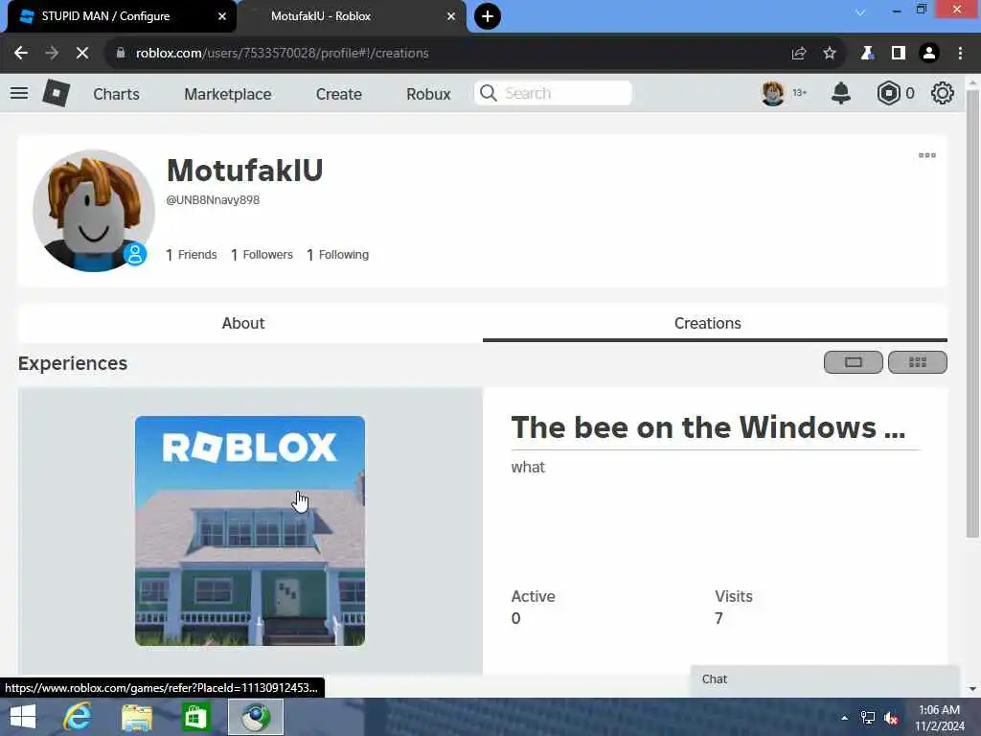The width and height of the screenshot is (981, 736).
Task: Close the MotufaklU - Roblox tab
Action: click(451, 16)
